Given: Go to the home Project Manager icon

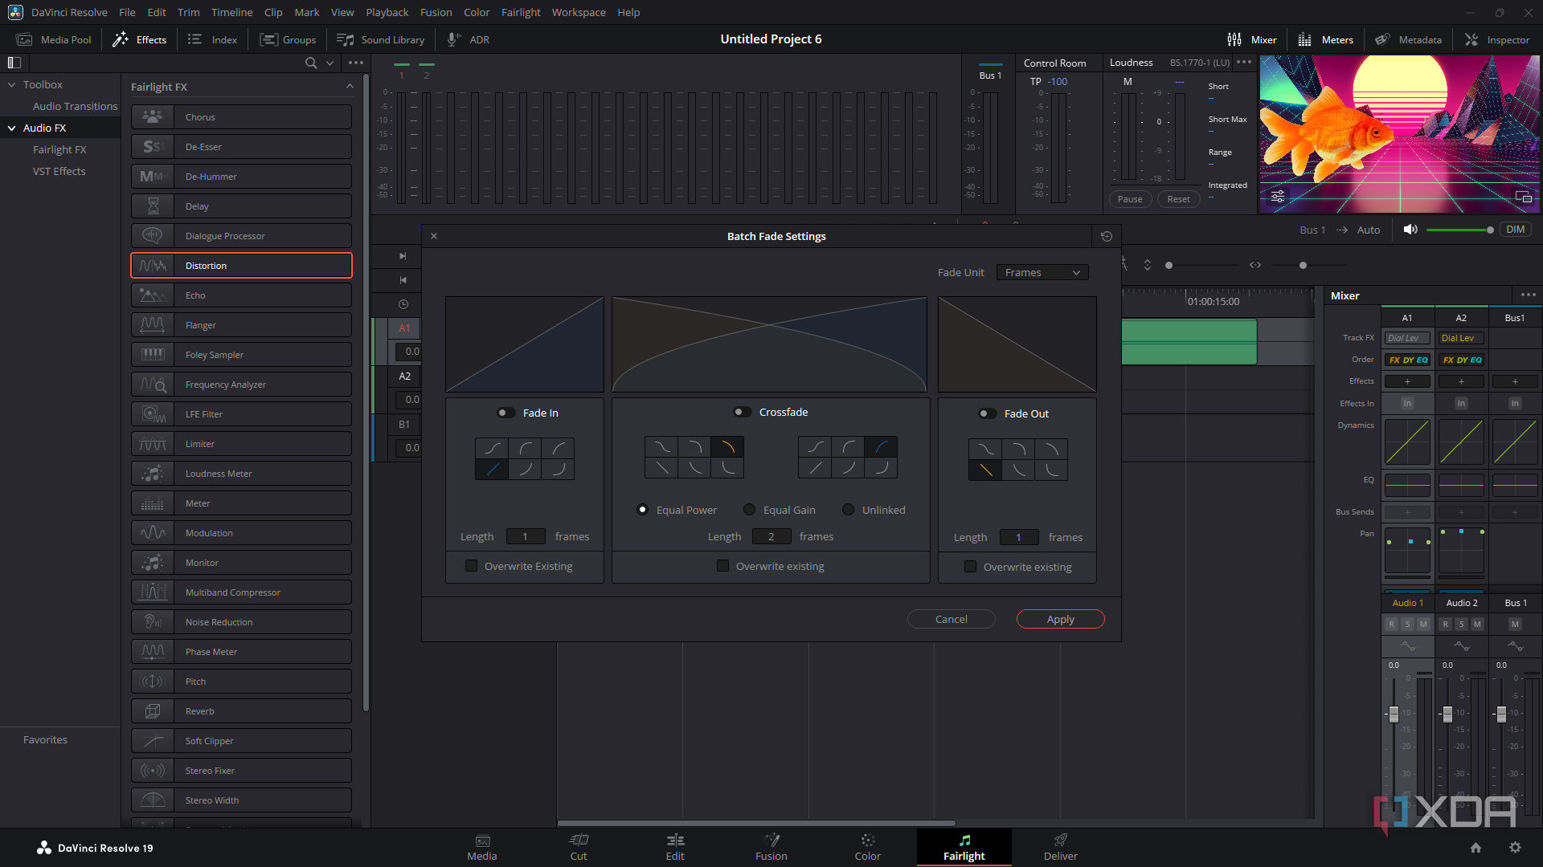Looking at the screenshot, I should (1475, 848).
